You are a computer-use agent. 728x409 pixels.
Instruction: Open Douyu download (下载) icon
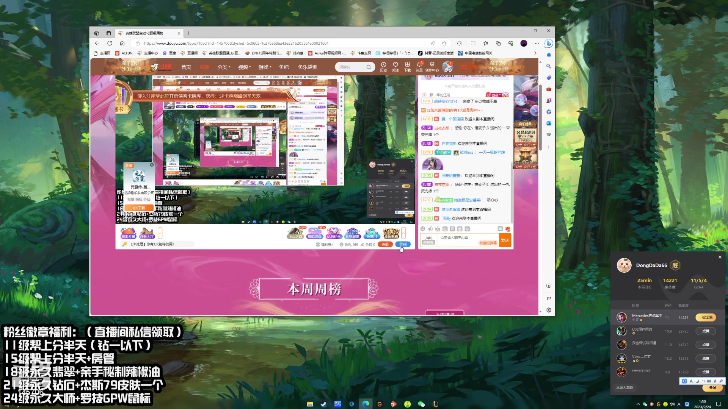click(408, 67)
